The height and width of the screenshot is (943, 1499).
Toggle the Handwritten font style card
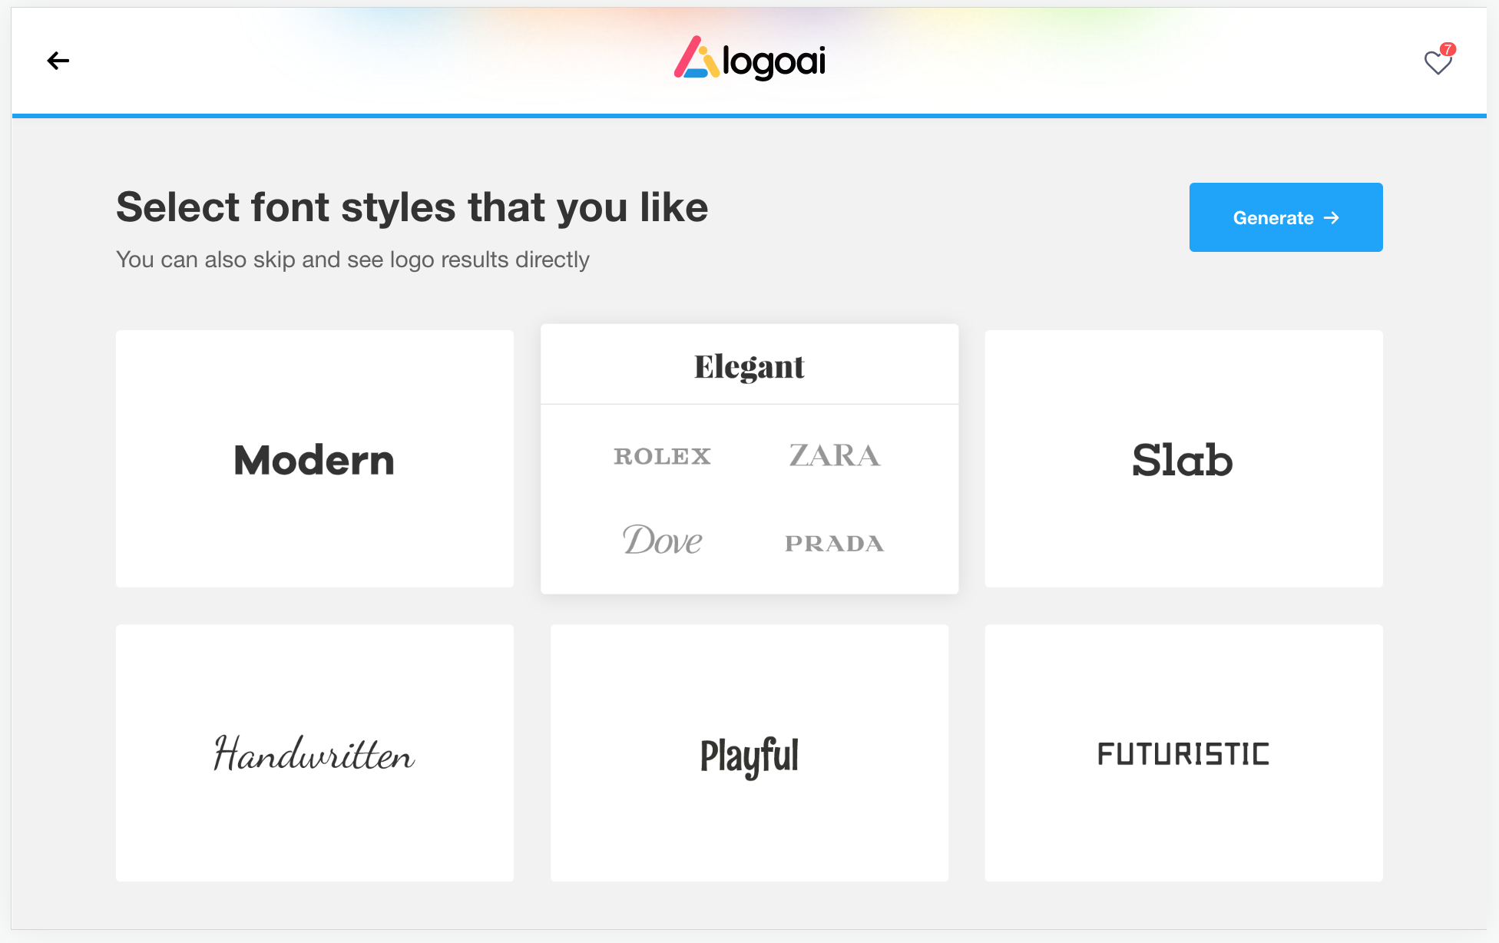pos(315,753)
